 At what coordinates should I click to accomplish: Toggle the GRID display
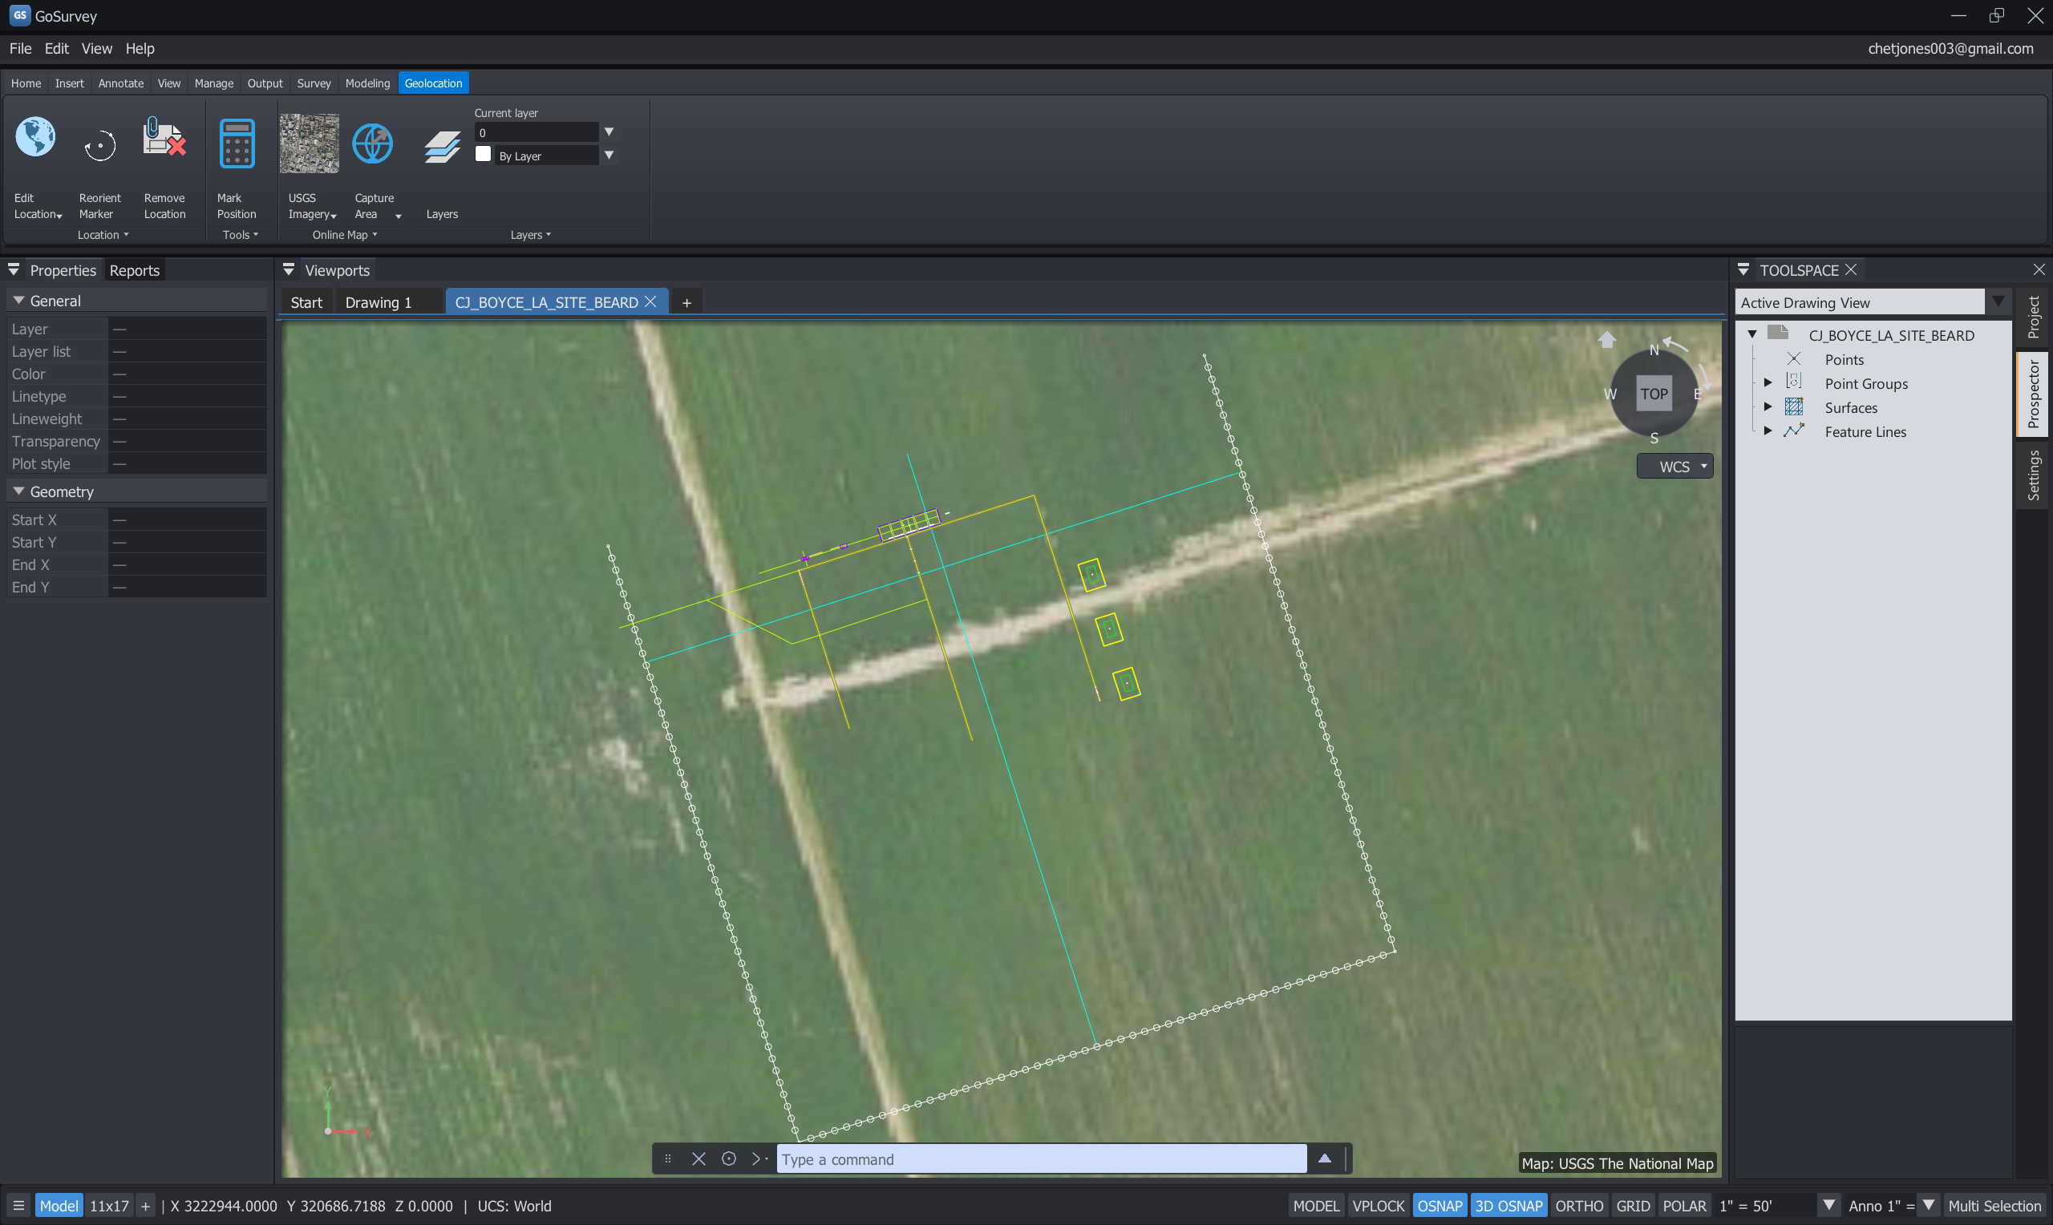1633,1206
